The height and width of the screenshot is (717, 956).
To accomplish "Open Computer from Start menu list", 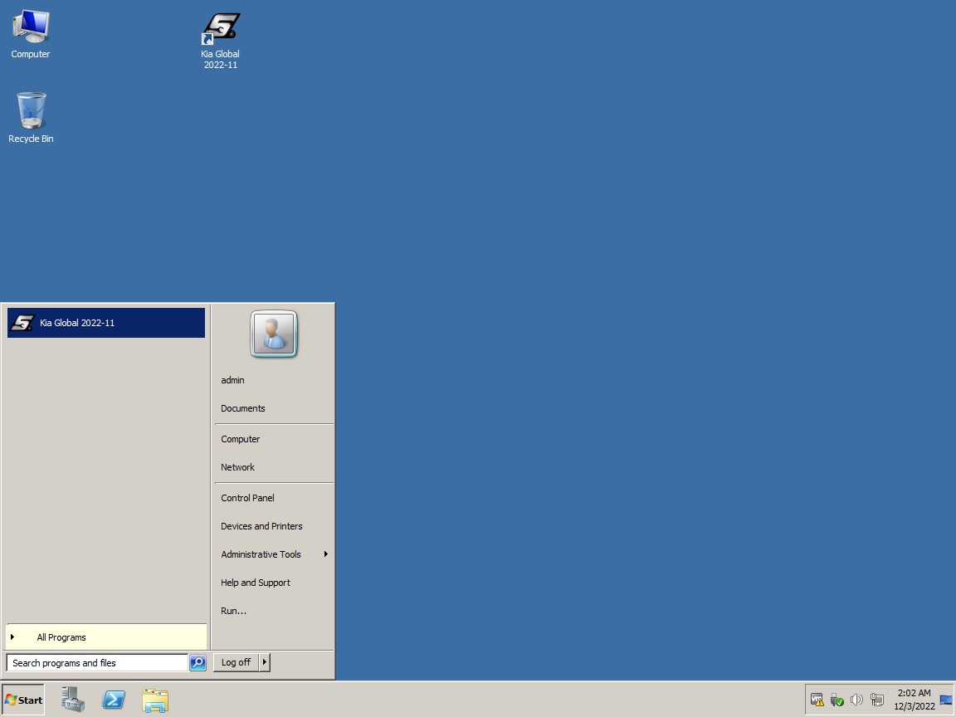I will tap(240, 439).
